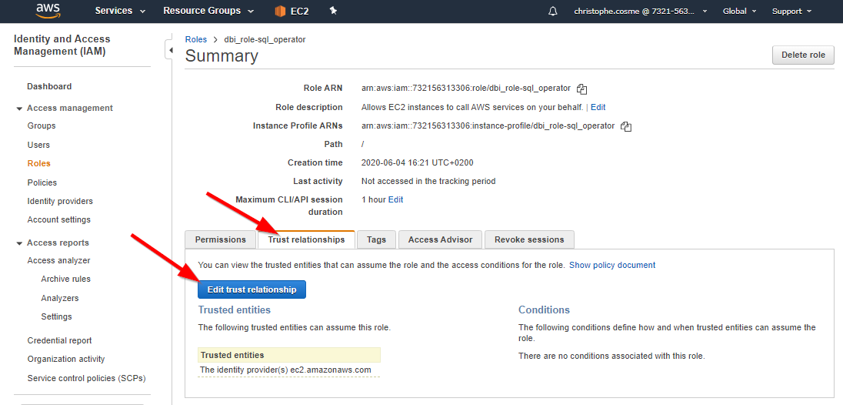The width and height of the screenshot is (843, 405).
Task: Click the Role ARN text value
Action: click(466, 89)
